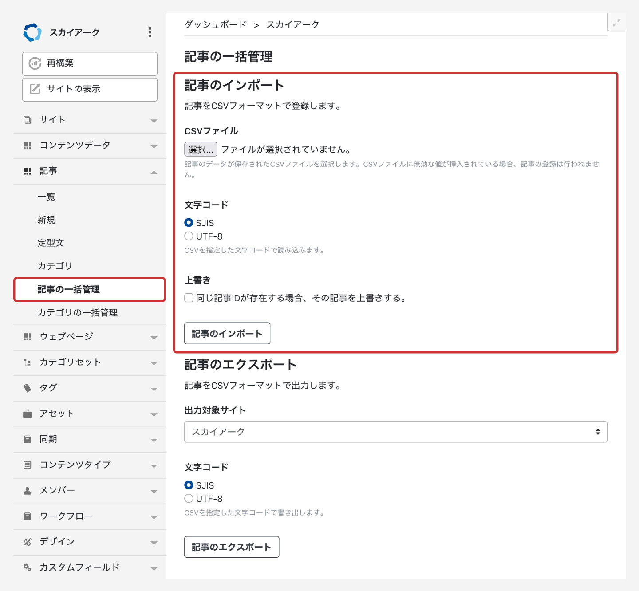The image size is (639, 591).
Task: Click the タグ tag icon in sidebar
Action: click(28, 388)
